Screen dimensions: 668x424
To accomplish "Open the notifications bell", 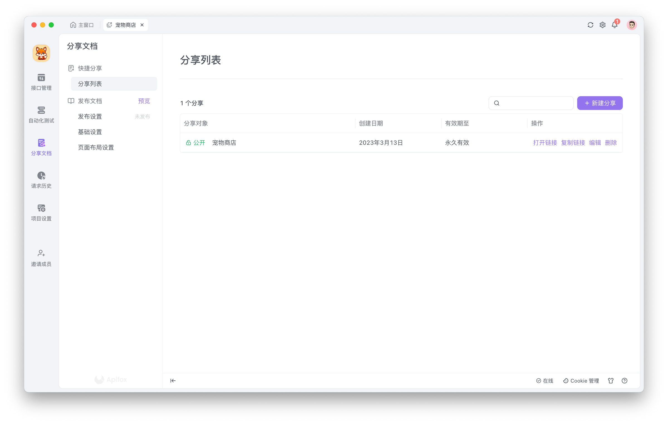I will click(615, 25).
